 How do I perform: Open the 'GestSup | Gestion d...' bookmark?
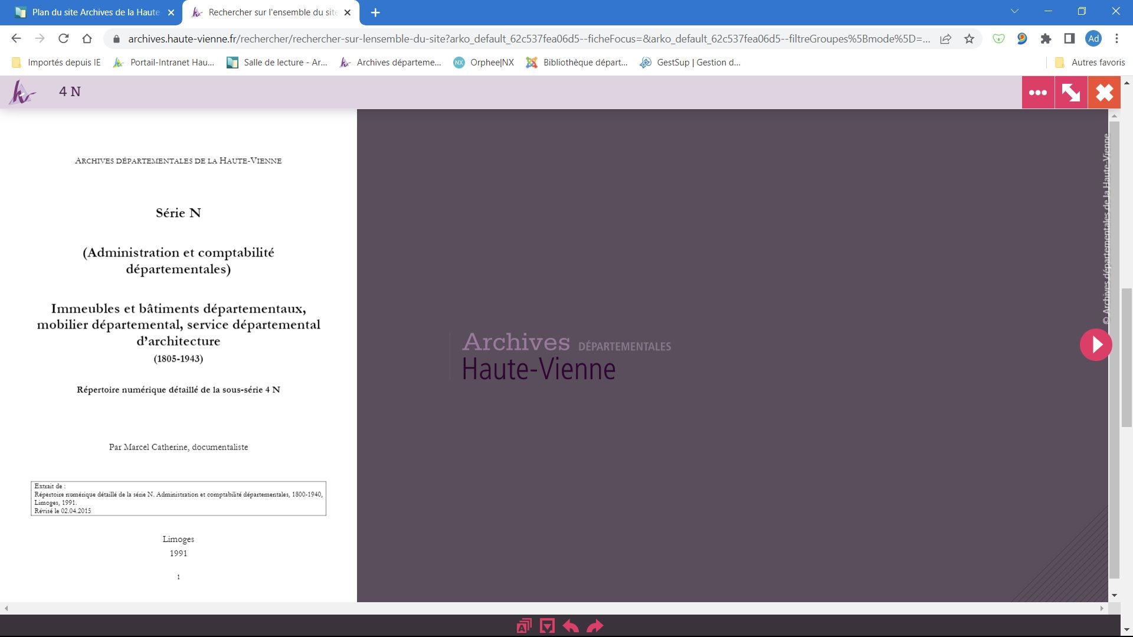point(690,63)
